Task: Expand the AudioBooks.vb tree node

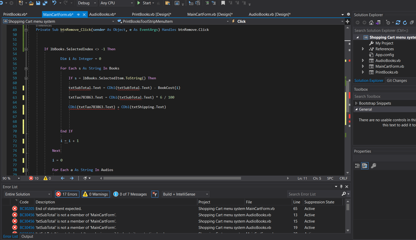Action: pos(363,61)
